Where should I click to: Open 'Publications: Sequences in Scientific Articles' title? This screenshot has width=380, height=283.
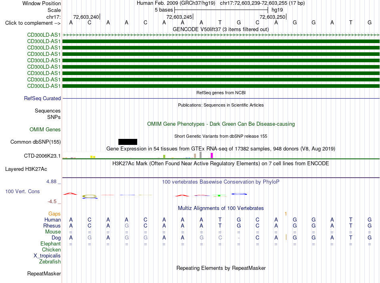click(x=221, y=105)
